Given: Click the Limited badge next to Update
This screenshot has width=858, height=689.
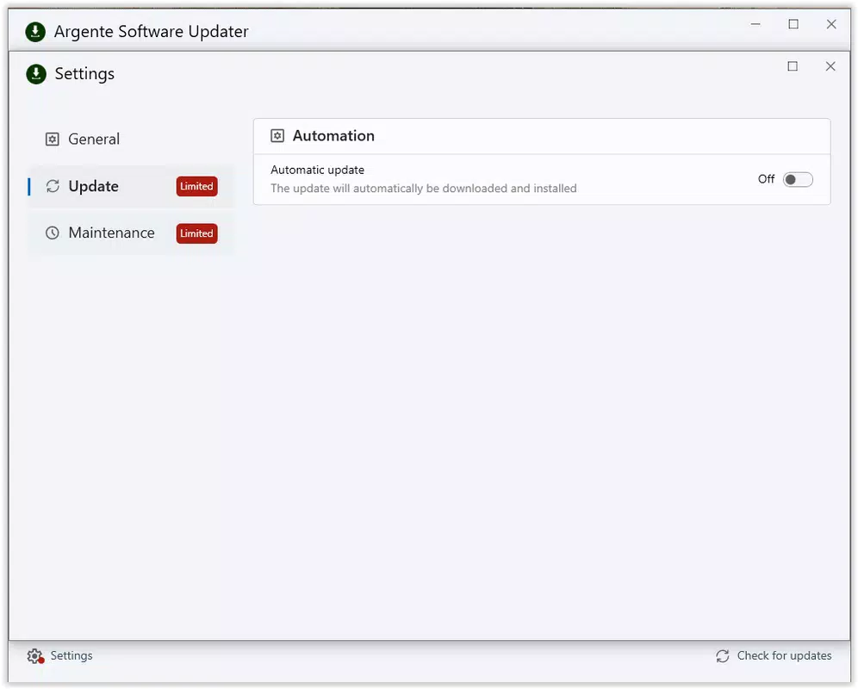Looking at the screenshot, I should [x=197, y=186].
